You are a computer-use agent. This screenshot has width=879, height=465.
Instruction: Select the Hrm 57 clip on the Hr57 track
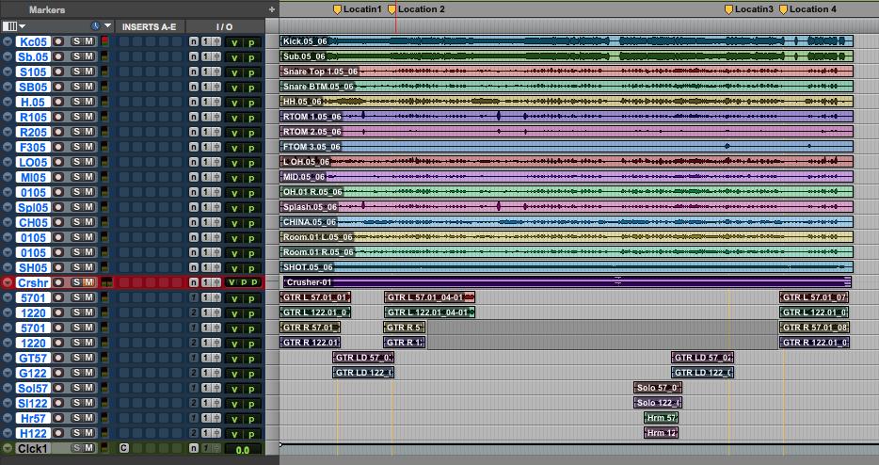coord(661,418)
